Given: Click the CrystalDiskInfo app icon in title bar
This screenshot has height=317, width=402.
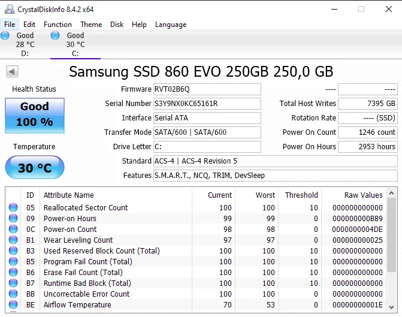Looking at the screenshot, I should [x=8, y=10].
